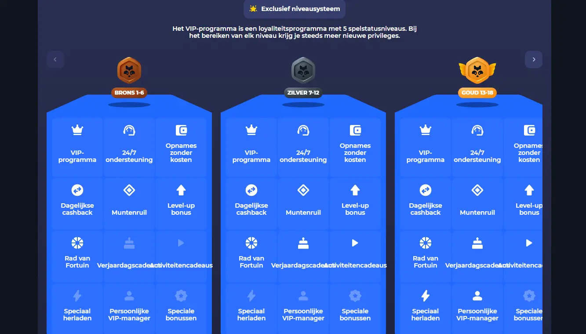Click the crown icon in Zilver card
This screenshot has width=586, height=334.
coord(251,130)
